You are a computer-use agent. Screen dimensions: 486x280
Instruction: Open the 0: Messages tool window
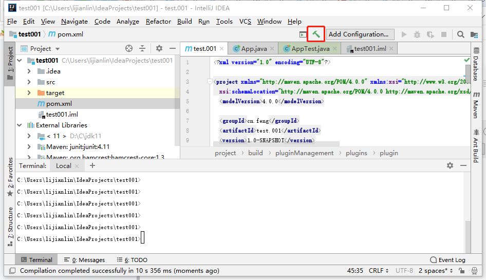point(84,260)
